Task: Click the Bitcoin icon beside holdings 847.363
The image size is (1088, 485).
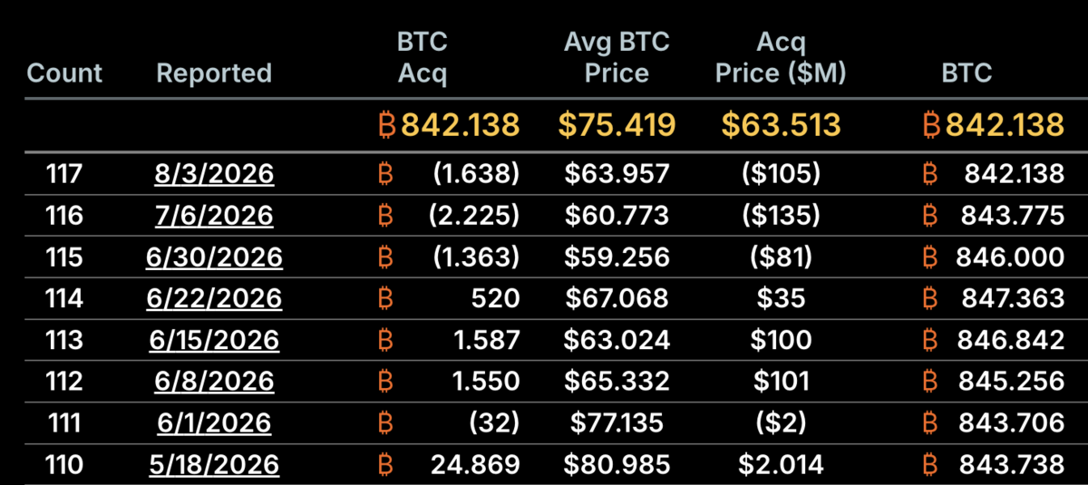Action: point(930,298)
